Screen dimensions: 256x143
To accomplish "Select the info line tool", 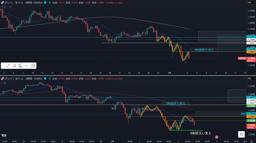I will (x=14, y=66).
